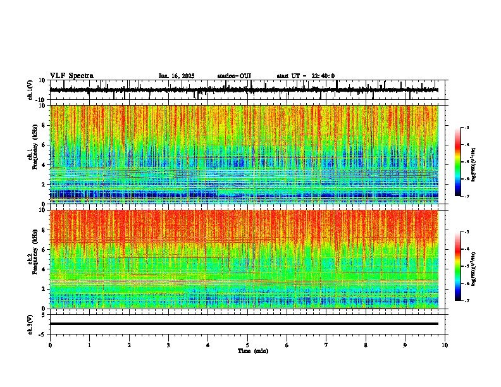Click the -5 tick label on ch.3(V) axis

click(42, 335)
